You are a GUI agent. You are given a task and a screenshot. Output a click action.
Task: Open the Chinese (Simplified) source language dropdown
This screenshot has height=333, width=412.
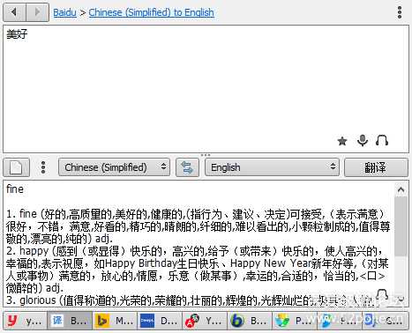[114, 167]
